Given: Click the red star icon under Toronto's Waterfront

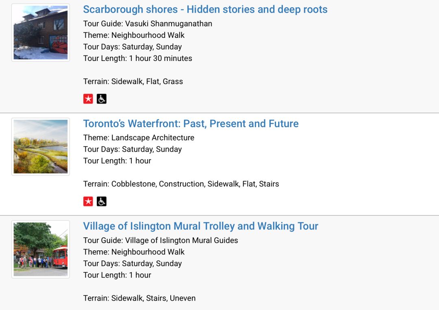Looking at the screenshot, I should [x=88, y=202].
